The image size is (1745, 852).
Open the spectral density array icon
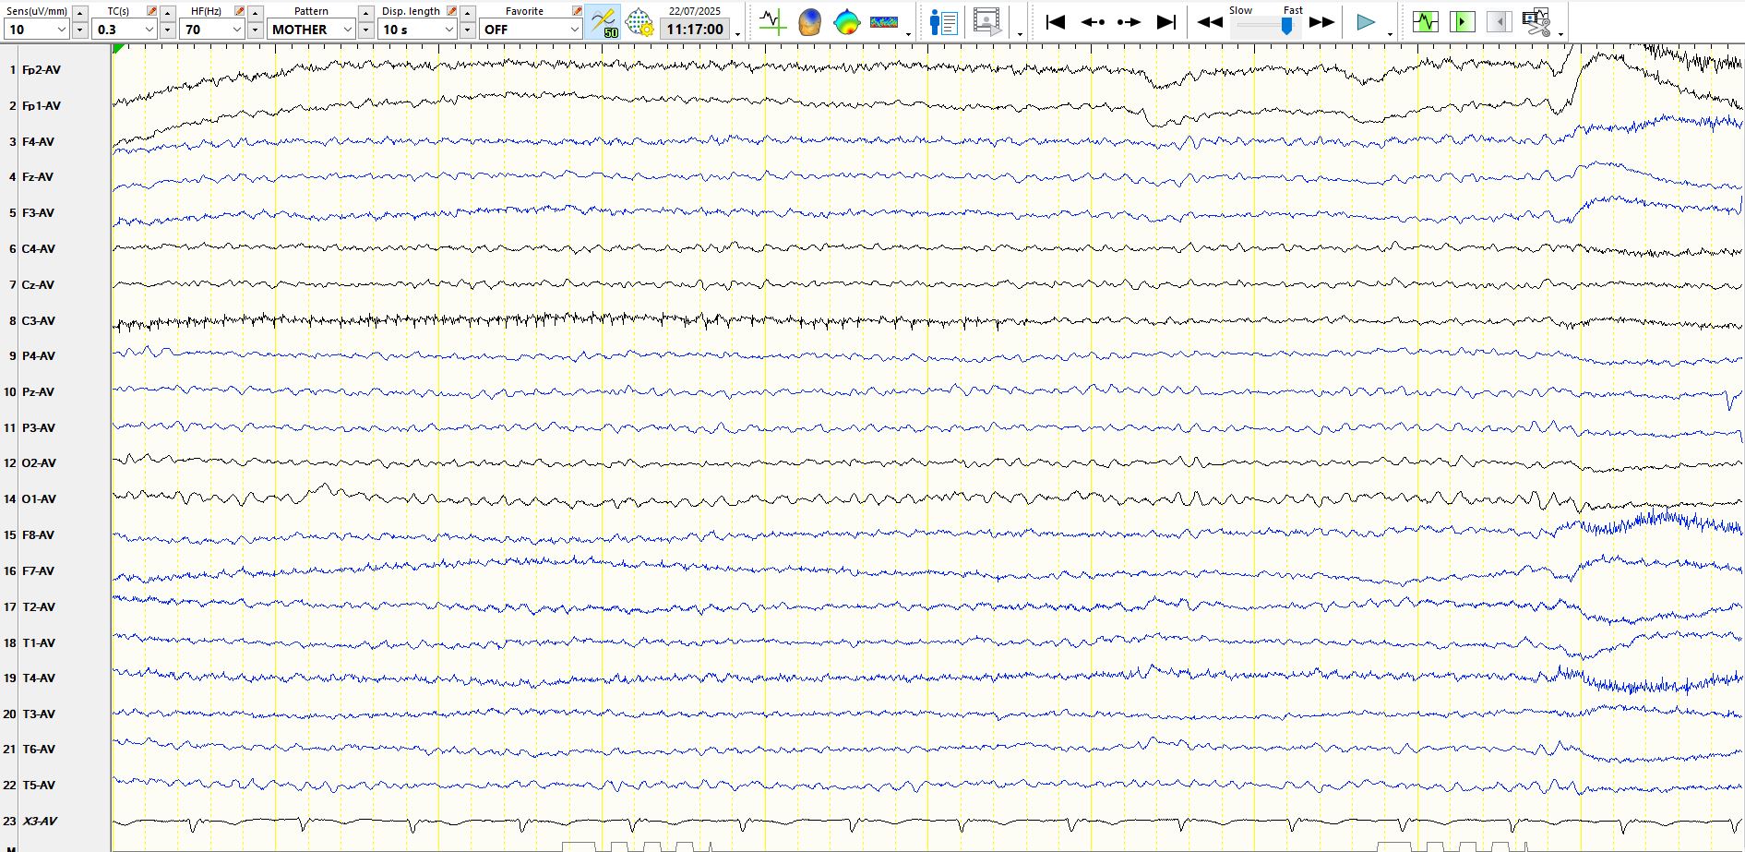click(x=884, y=21)
